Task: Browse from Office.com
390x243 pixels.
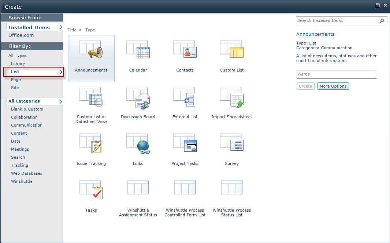Action: click(x=21, y=35)
